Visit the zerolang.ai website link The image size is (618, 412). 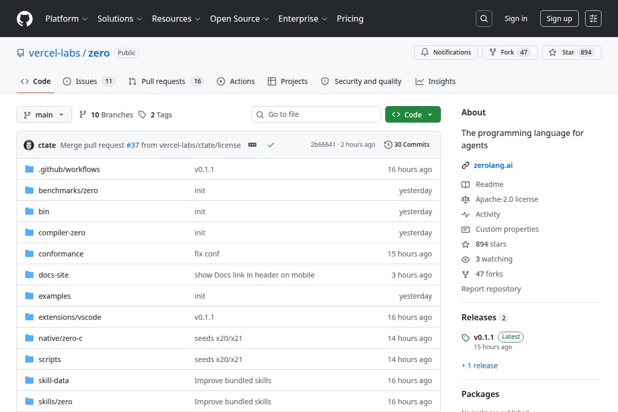(493, 165)
